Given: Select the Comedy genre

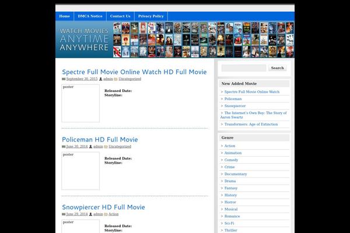Looking at the screenshot, I should coord(231,160).
